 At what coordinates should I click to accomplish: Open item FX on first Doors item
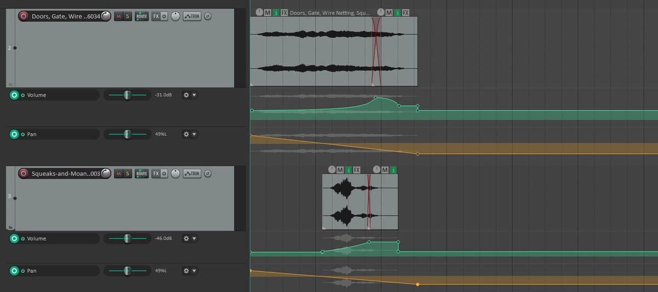pyautogui.click(x=284, y=13)
